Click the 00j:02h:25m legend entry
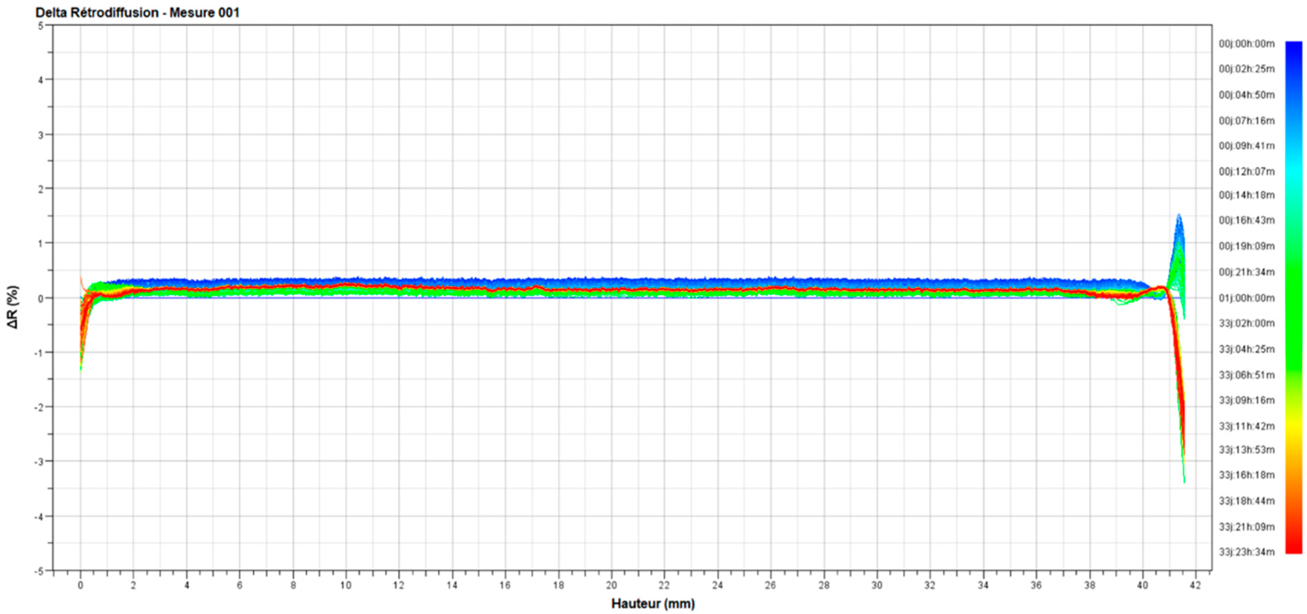The width and height of the screenshot is (1307, 614). coord(1246,69)
